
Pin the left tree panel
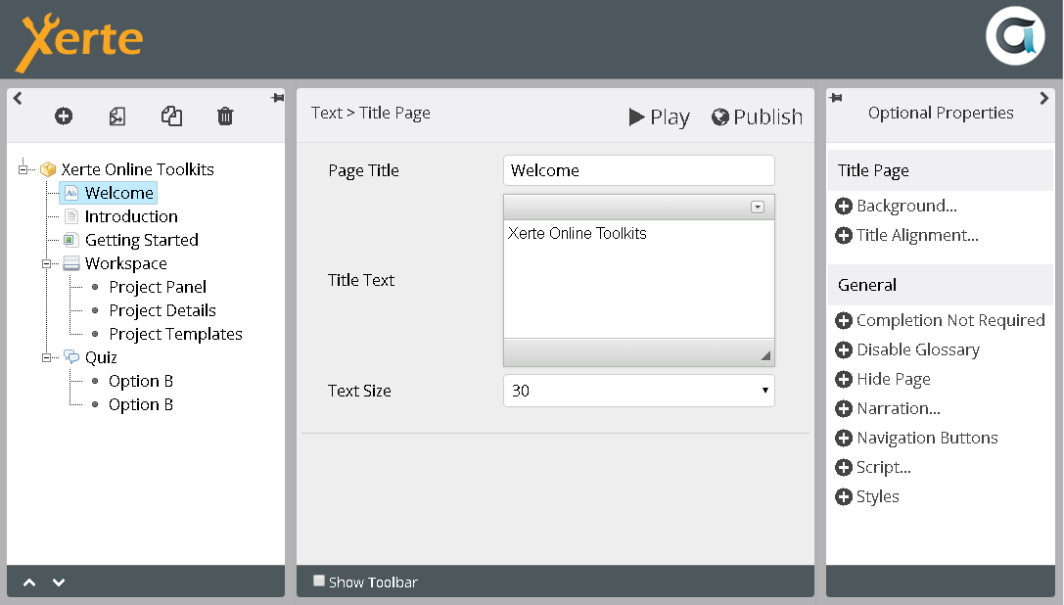point(278,98)
